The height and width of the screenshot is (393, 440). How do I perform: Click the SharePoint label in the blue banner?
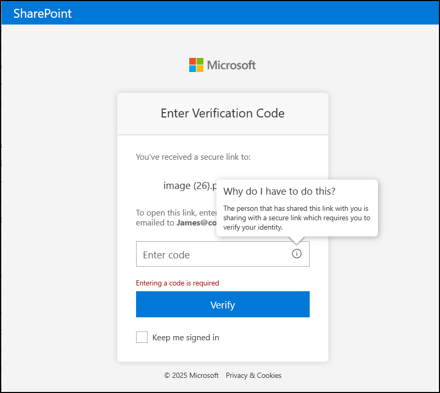[42, 13]
